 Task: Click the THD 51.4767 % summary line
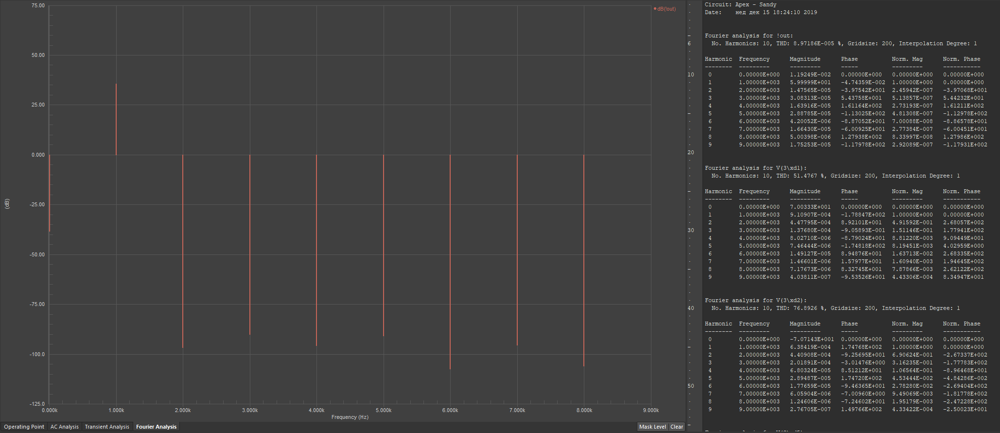point(835,176)
